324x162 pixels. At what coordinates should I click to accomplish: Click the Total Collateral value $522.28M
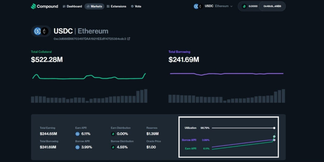click(47, 60)
